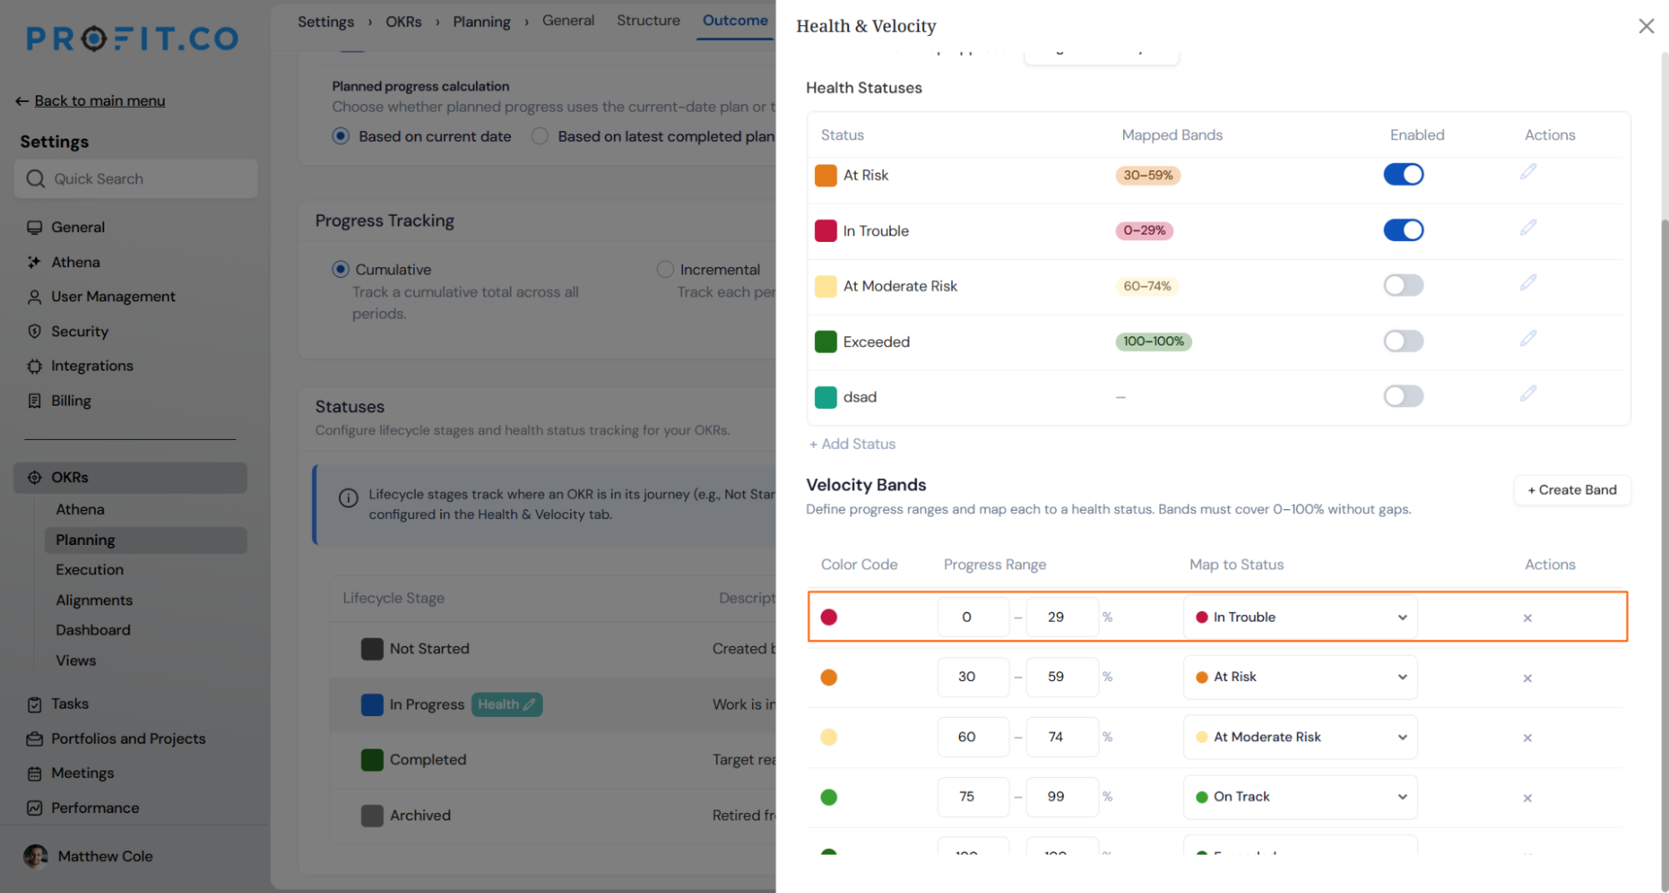
Task: Click the orange color dot for 30–59 band
Action: tap(828, 677)
